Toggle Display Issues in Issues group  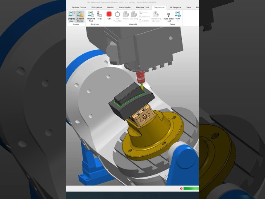coord(72,17)
